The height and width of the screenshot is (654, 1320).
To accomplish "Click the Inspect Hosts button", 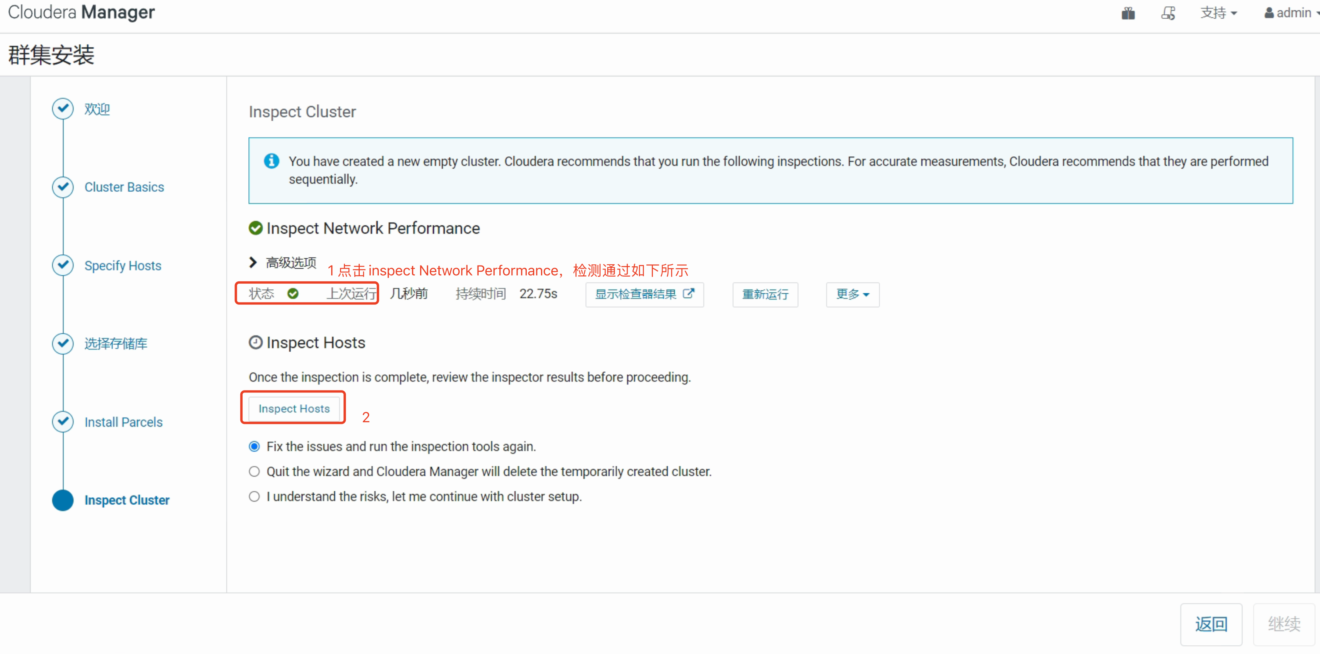I will pyautogui.click(x=294, y=408).
